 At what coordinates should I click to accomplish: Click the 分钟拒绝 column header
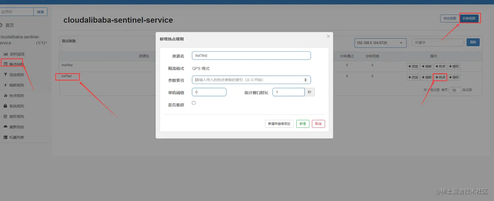pyautogui.click(x=372, y=56)
